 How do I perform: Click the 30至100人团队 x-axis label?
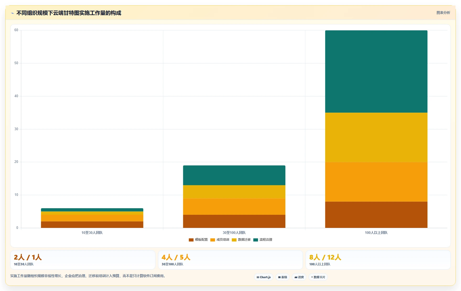tap(234, 233)
